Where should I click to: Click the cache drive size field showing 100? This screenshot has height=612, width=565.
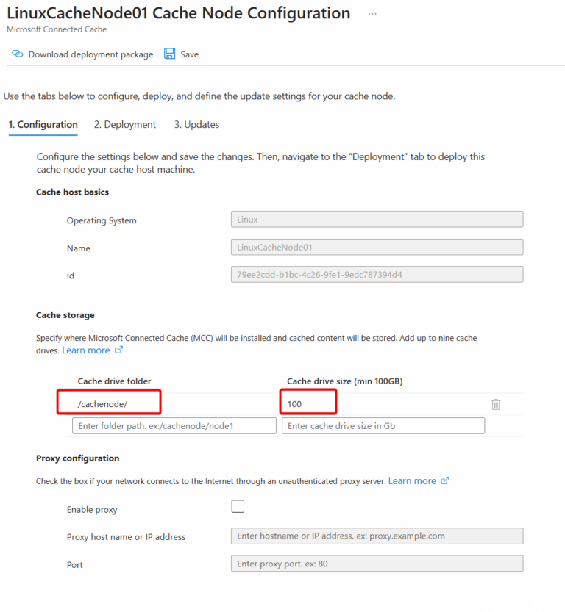(x=308, y=403)
